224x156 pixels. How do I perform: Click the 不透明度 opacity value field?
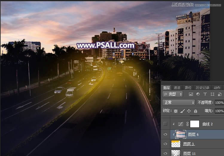pyautogui.click(x=219, y=103)
